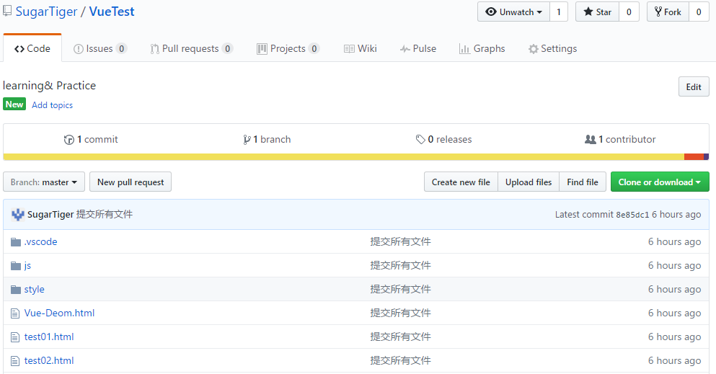Click the Edit description button
The width and height of the screenshot is (716, 374).
694,86
